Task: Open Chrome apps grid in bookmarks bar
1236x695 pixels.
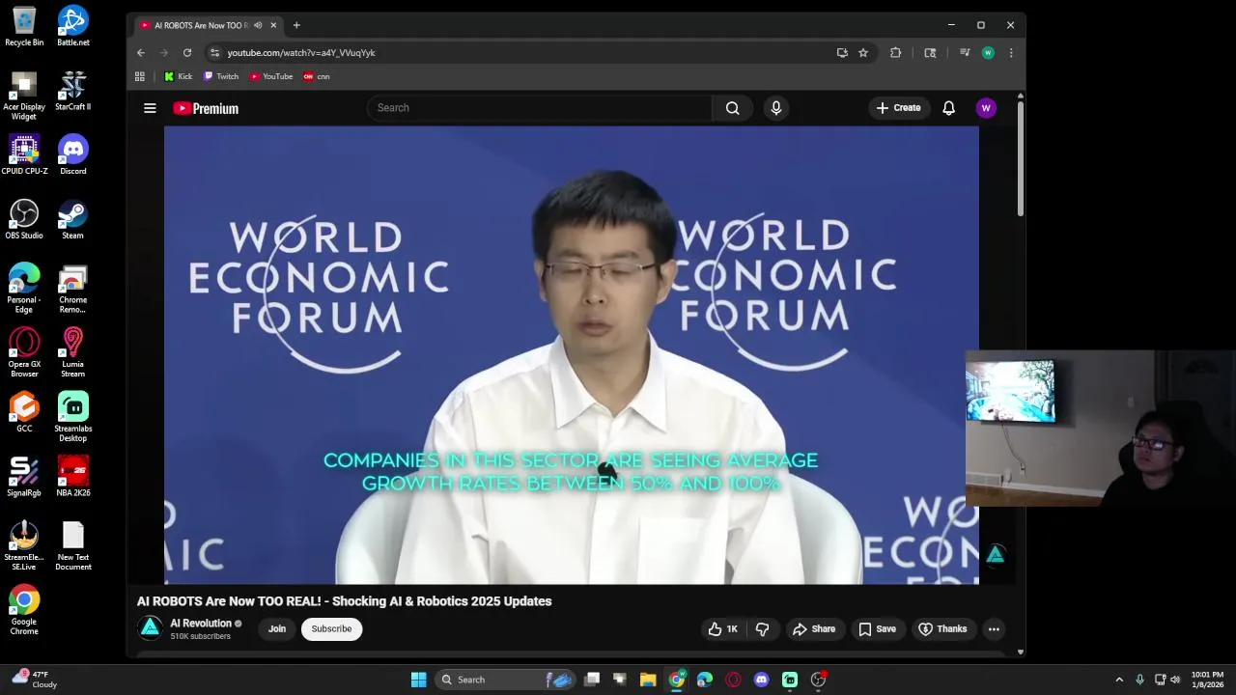Action: (x=140, y=76)
